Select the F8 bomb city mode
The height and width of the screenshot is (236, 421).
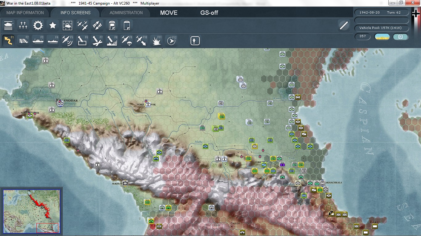coord(112,41)
